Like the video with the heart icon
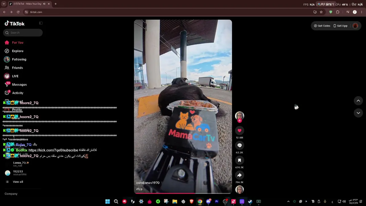Image resolution: width=366 pixels, height=206 pixels. pyautogui.click(x=240, y=130)
